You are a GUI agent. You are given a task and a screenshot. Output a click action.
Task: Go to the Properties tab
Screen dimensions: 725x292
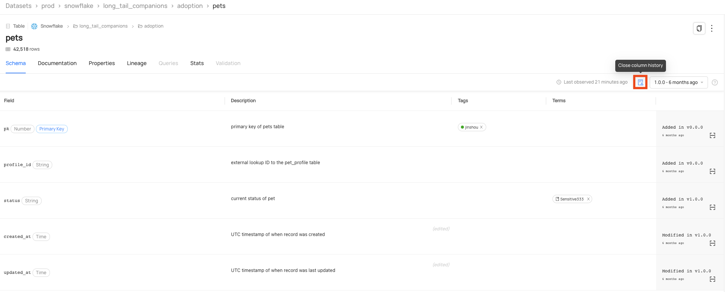click(102, 63)
